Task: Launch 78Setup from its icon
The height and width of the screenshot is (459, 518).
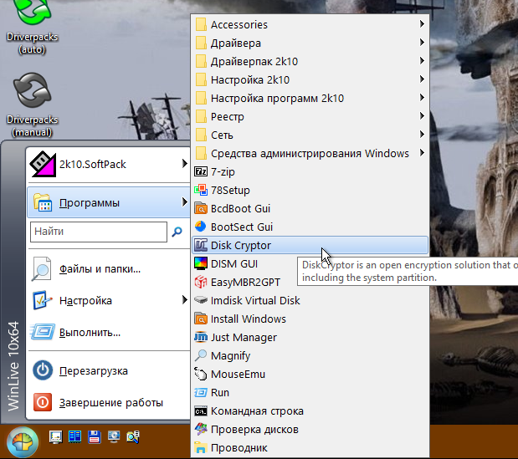Action: (201, 190)
